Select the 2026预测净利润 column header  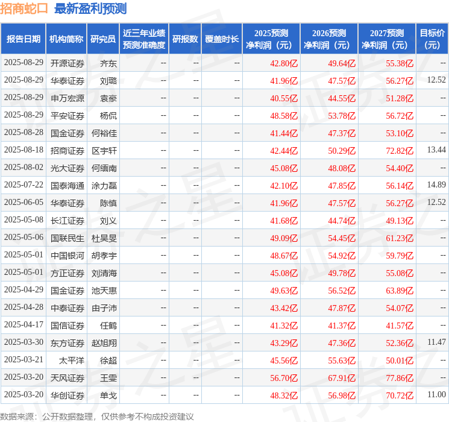click(329, 39)
